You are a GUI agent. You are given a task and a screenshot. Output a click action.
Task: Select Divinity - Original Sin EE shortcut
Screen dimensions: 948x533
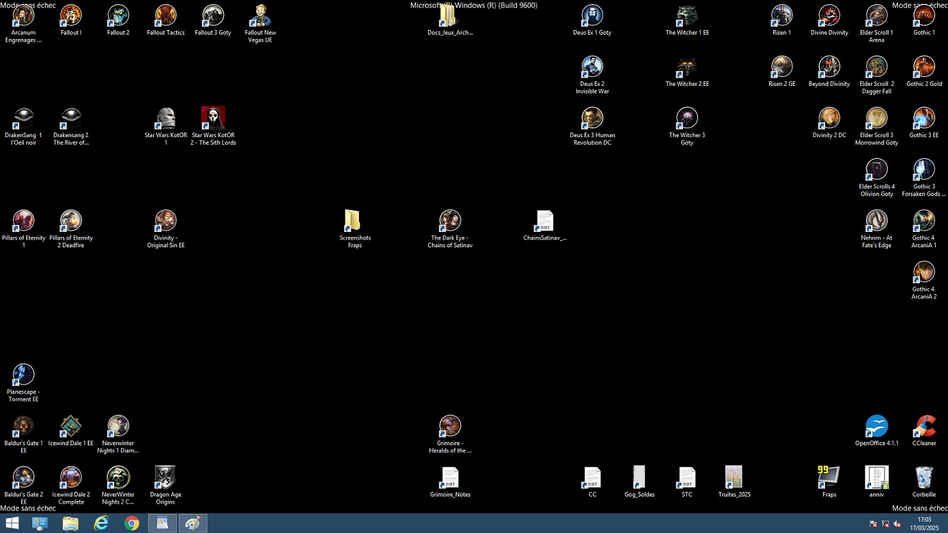tap(166, 220)
